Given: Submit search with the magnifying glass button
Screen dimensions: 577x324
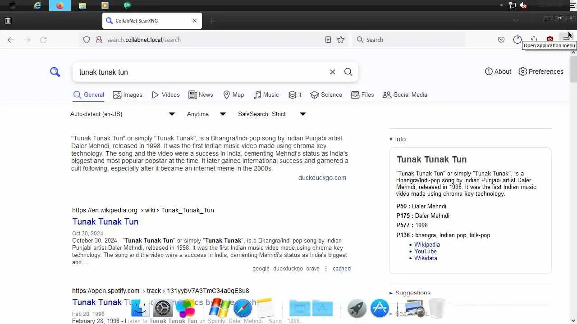Looking at the screenshot, I should pos(348,72).
